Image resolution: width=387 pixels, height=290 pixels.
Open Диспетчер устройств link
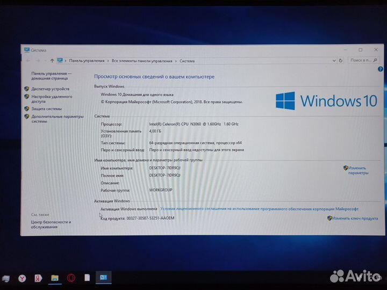(x=50, y=89)
